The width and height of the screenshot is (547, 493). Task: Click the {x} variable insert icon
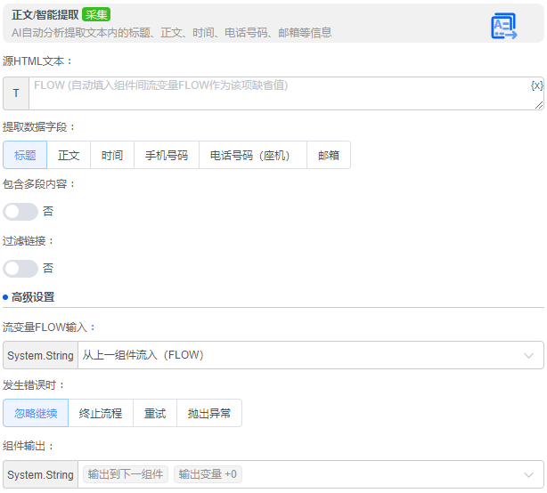point(536,85)
